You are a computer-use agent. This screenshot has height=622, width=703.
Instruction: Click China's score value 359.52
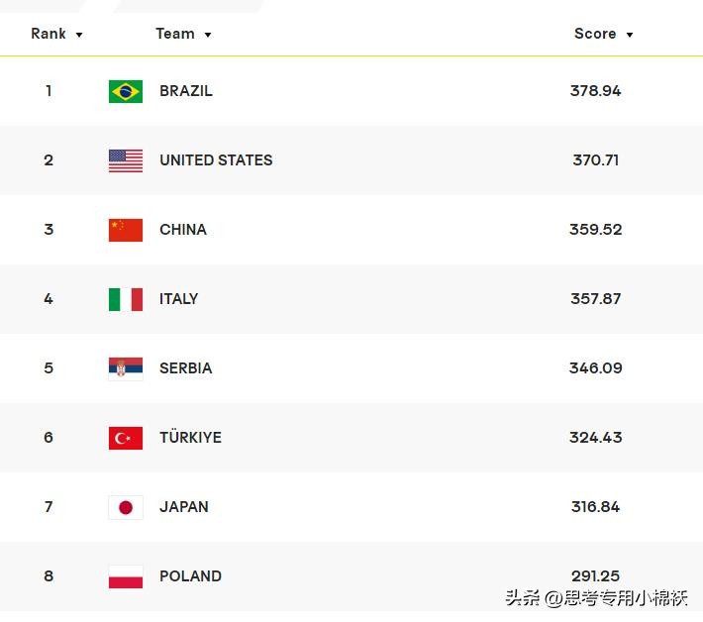(x=596, y=230)
